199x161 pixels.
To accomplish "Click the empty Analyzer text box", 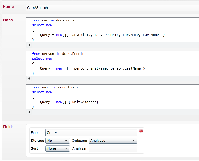I will (113, 148).
